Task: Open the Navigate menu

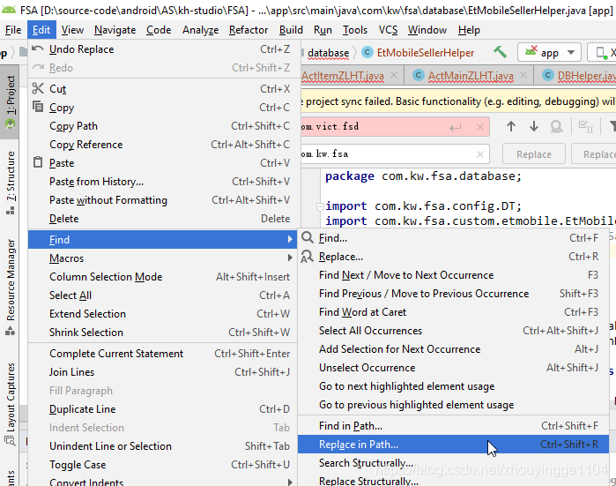Action: (x=115, y=30)
